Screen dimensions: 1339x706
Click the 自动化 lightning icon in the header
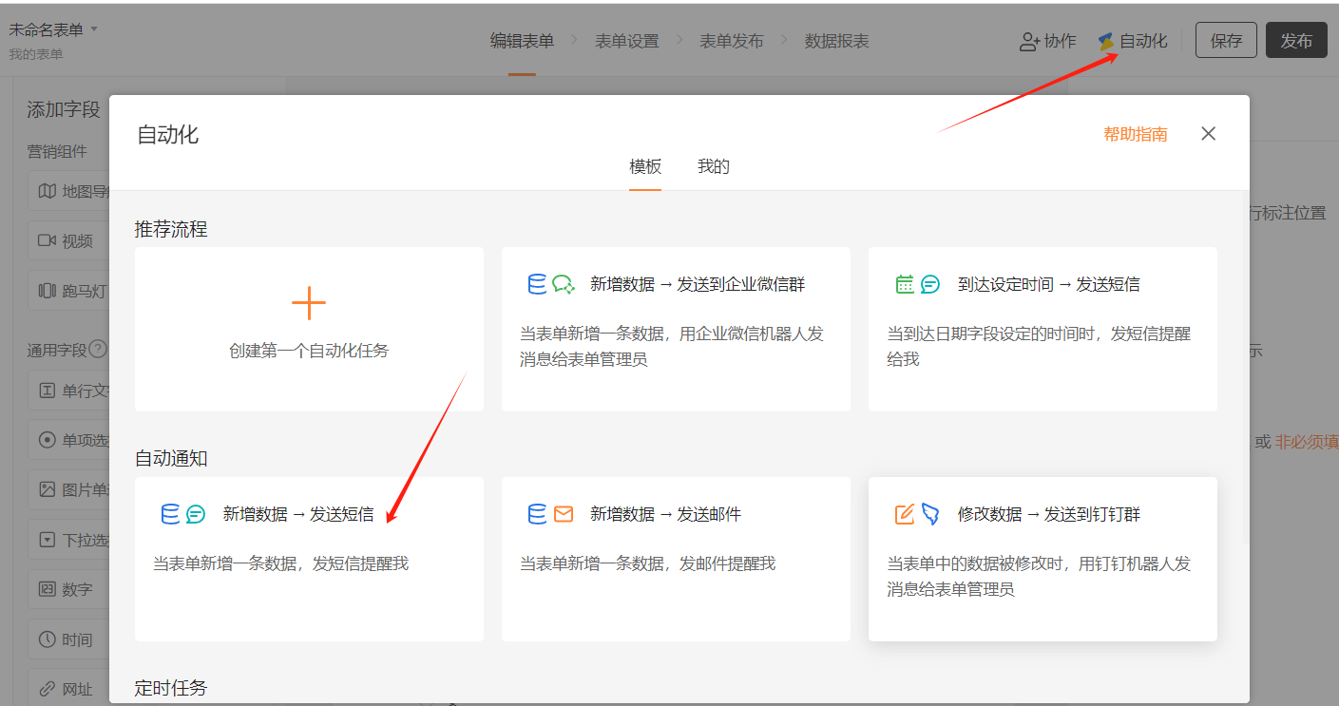[1106, 42]
